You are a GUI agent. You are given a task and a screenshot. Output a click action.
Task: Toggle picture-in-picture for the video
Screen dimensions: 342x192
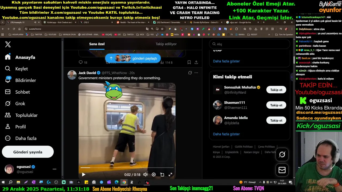click(162, 175)
